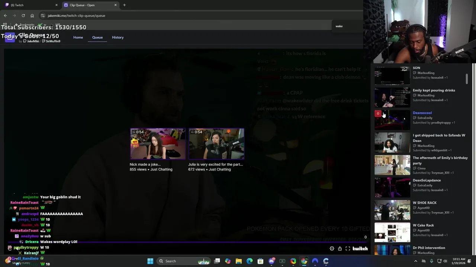Click the Chrome icon in the taskbar
This screenshot has height=267, width=476.
(304, 261)
